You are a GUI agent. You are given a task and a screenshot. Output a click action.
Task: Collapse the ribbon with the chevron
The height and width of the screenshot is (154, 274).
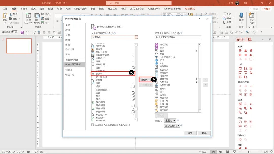(x=271, y=28)
